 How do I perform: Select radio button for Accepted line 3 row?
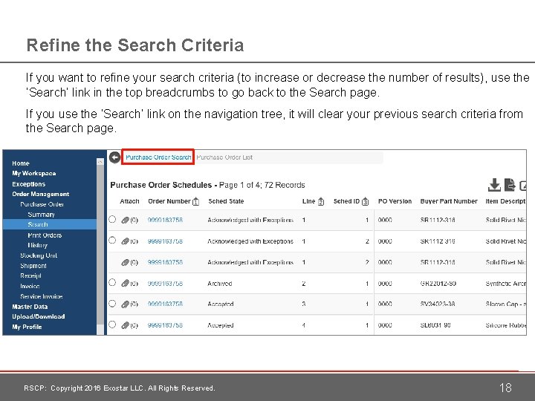click(x=112, y=304)
